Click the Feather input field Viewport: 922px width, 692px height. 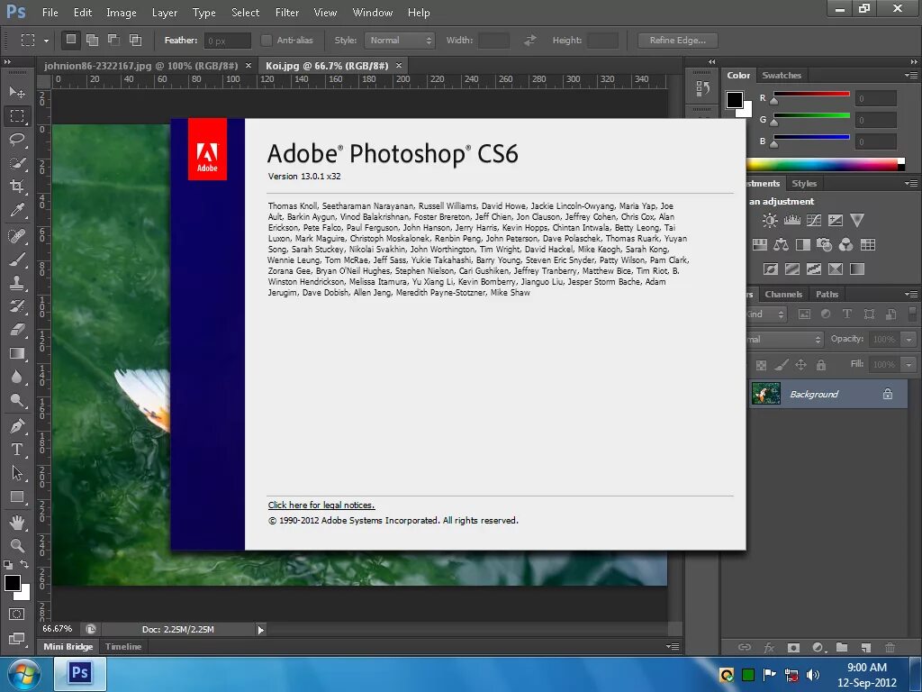tap(228, 41)
